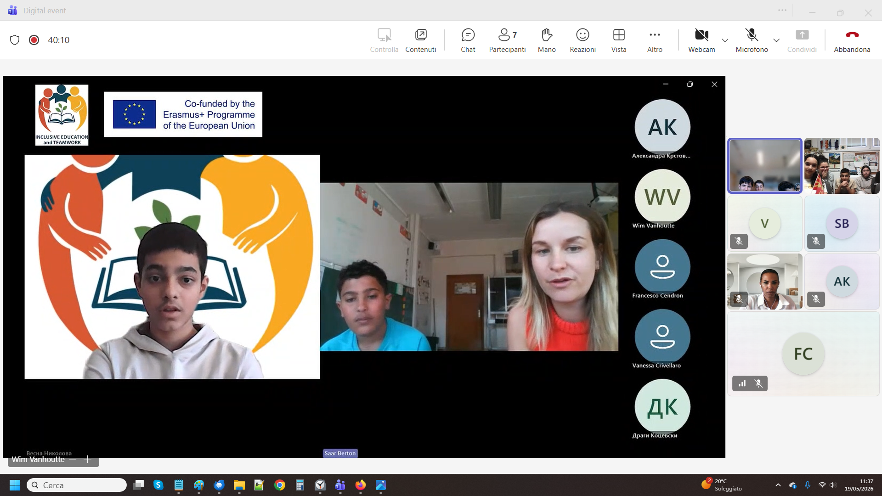The image size is (882, 496).
Task: Click muted mic icon on V tile
Action: click(739, 241)
